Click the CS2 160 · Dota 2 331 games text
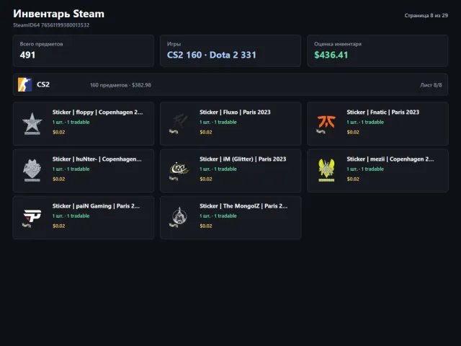This screenshot has width=461, height=346. click(211, 55)
